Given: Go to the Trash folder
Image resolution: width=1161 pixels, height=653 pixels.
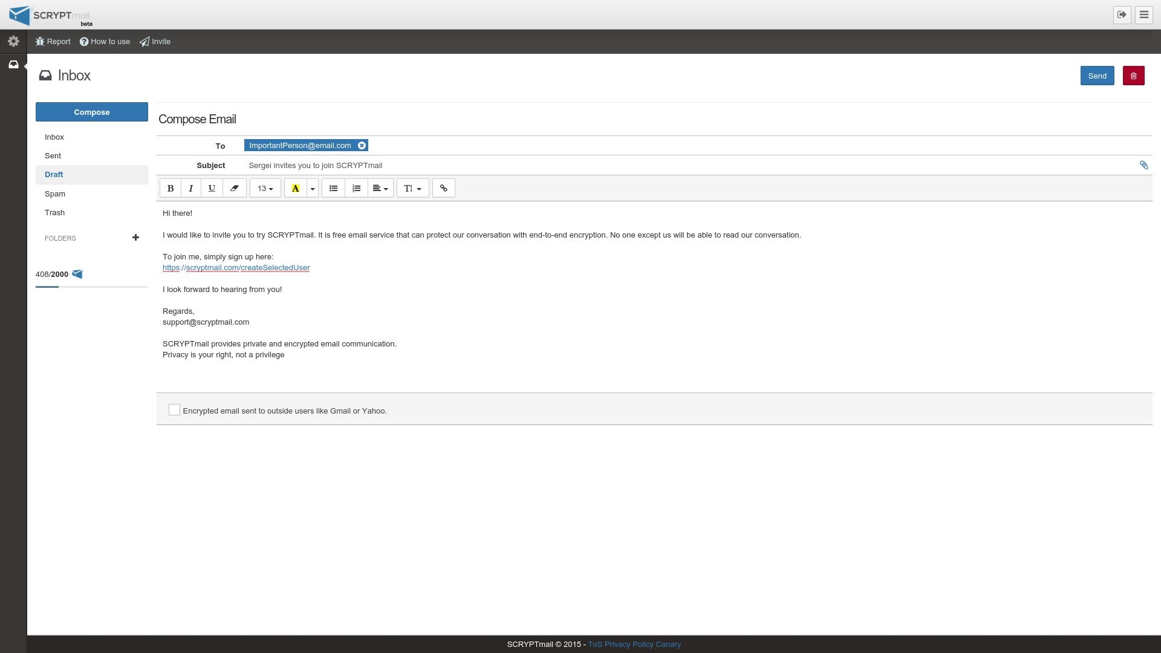Looking at the screenshot, I should coord(54,213).
